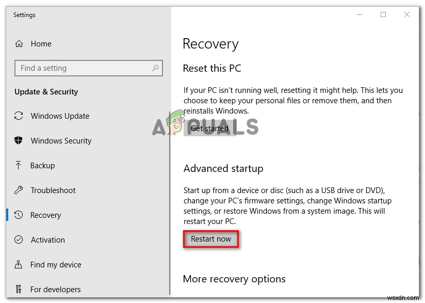Viewport: 425px width, 303px height.
Task: Click the Find my device locator icon
Action: [x=19, y=265]
